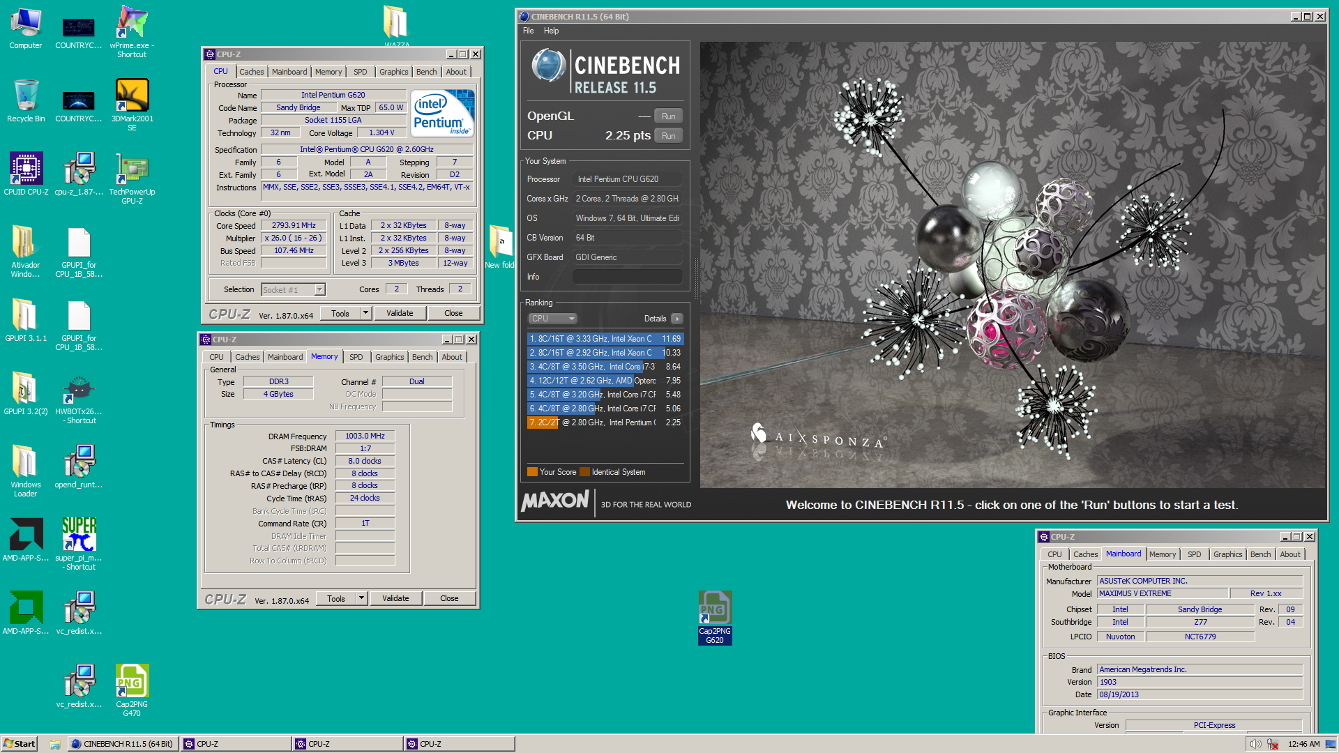Open About tab in Memory CPU-Z window
The image size is (1339, 753).
(452, 357)
